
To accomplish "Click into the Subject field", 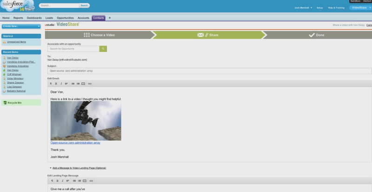I will click(210, 71).
